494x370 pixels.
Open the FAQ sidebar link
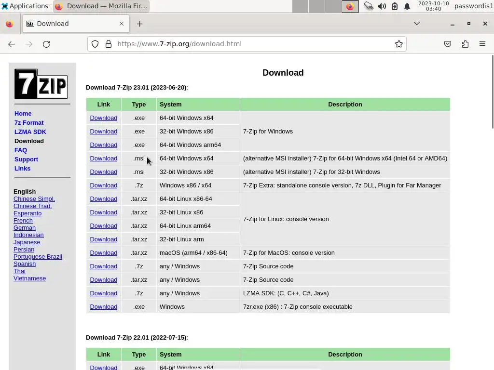coord(21,150)
